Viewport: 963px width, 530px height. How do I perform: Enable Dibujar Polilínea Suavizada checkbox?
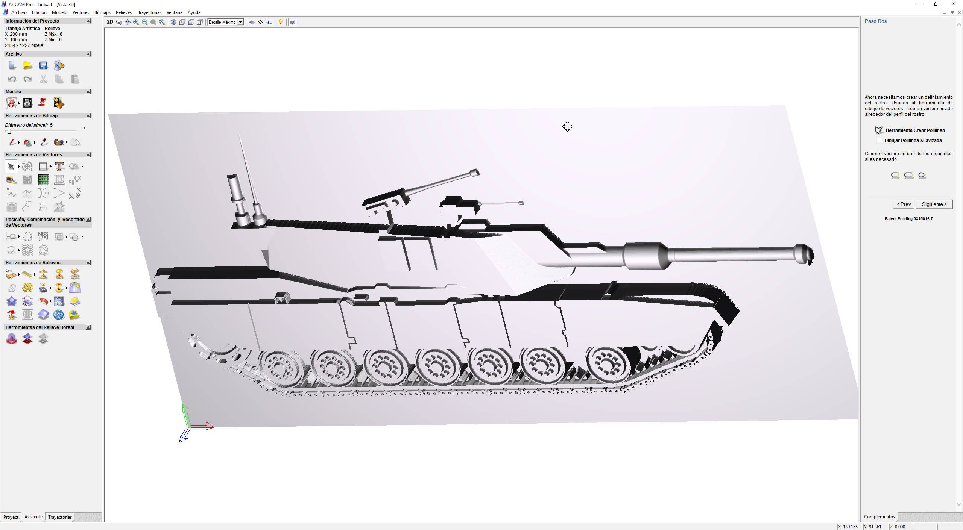880,140
